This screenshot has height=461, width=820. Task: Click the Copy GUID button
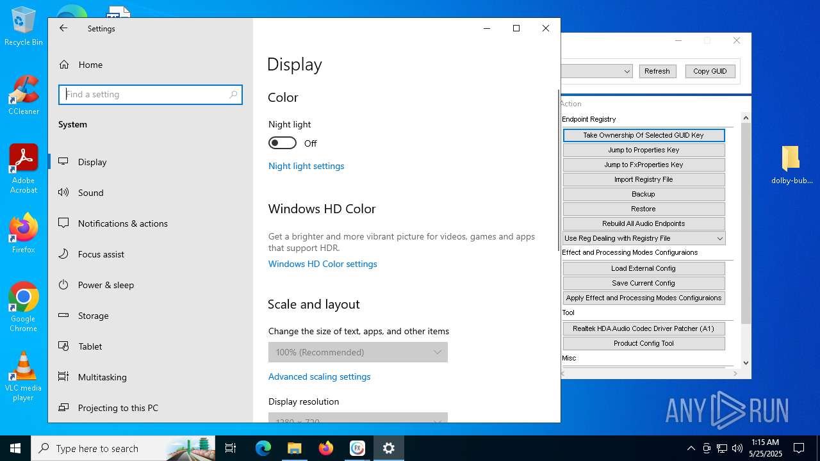pos(710,71)
